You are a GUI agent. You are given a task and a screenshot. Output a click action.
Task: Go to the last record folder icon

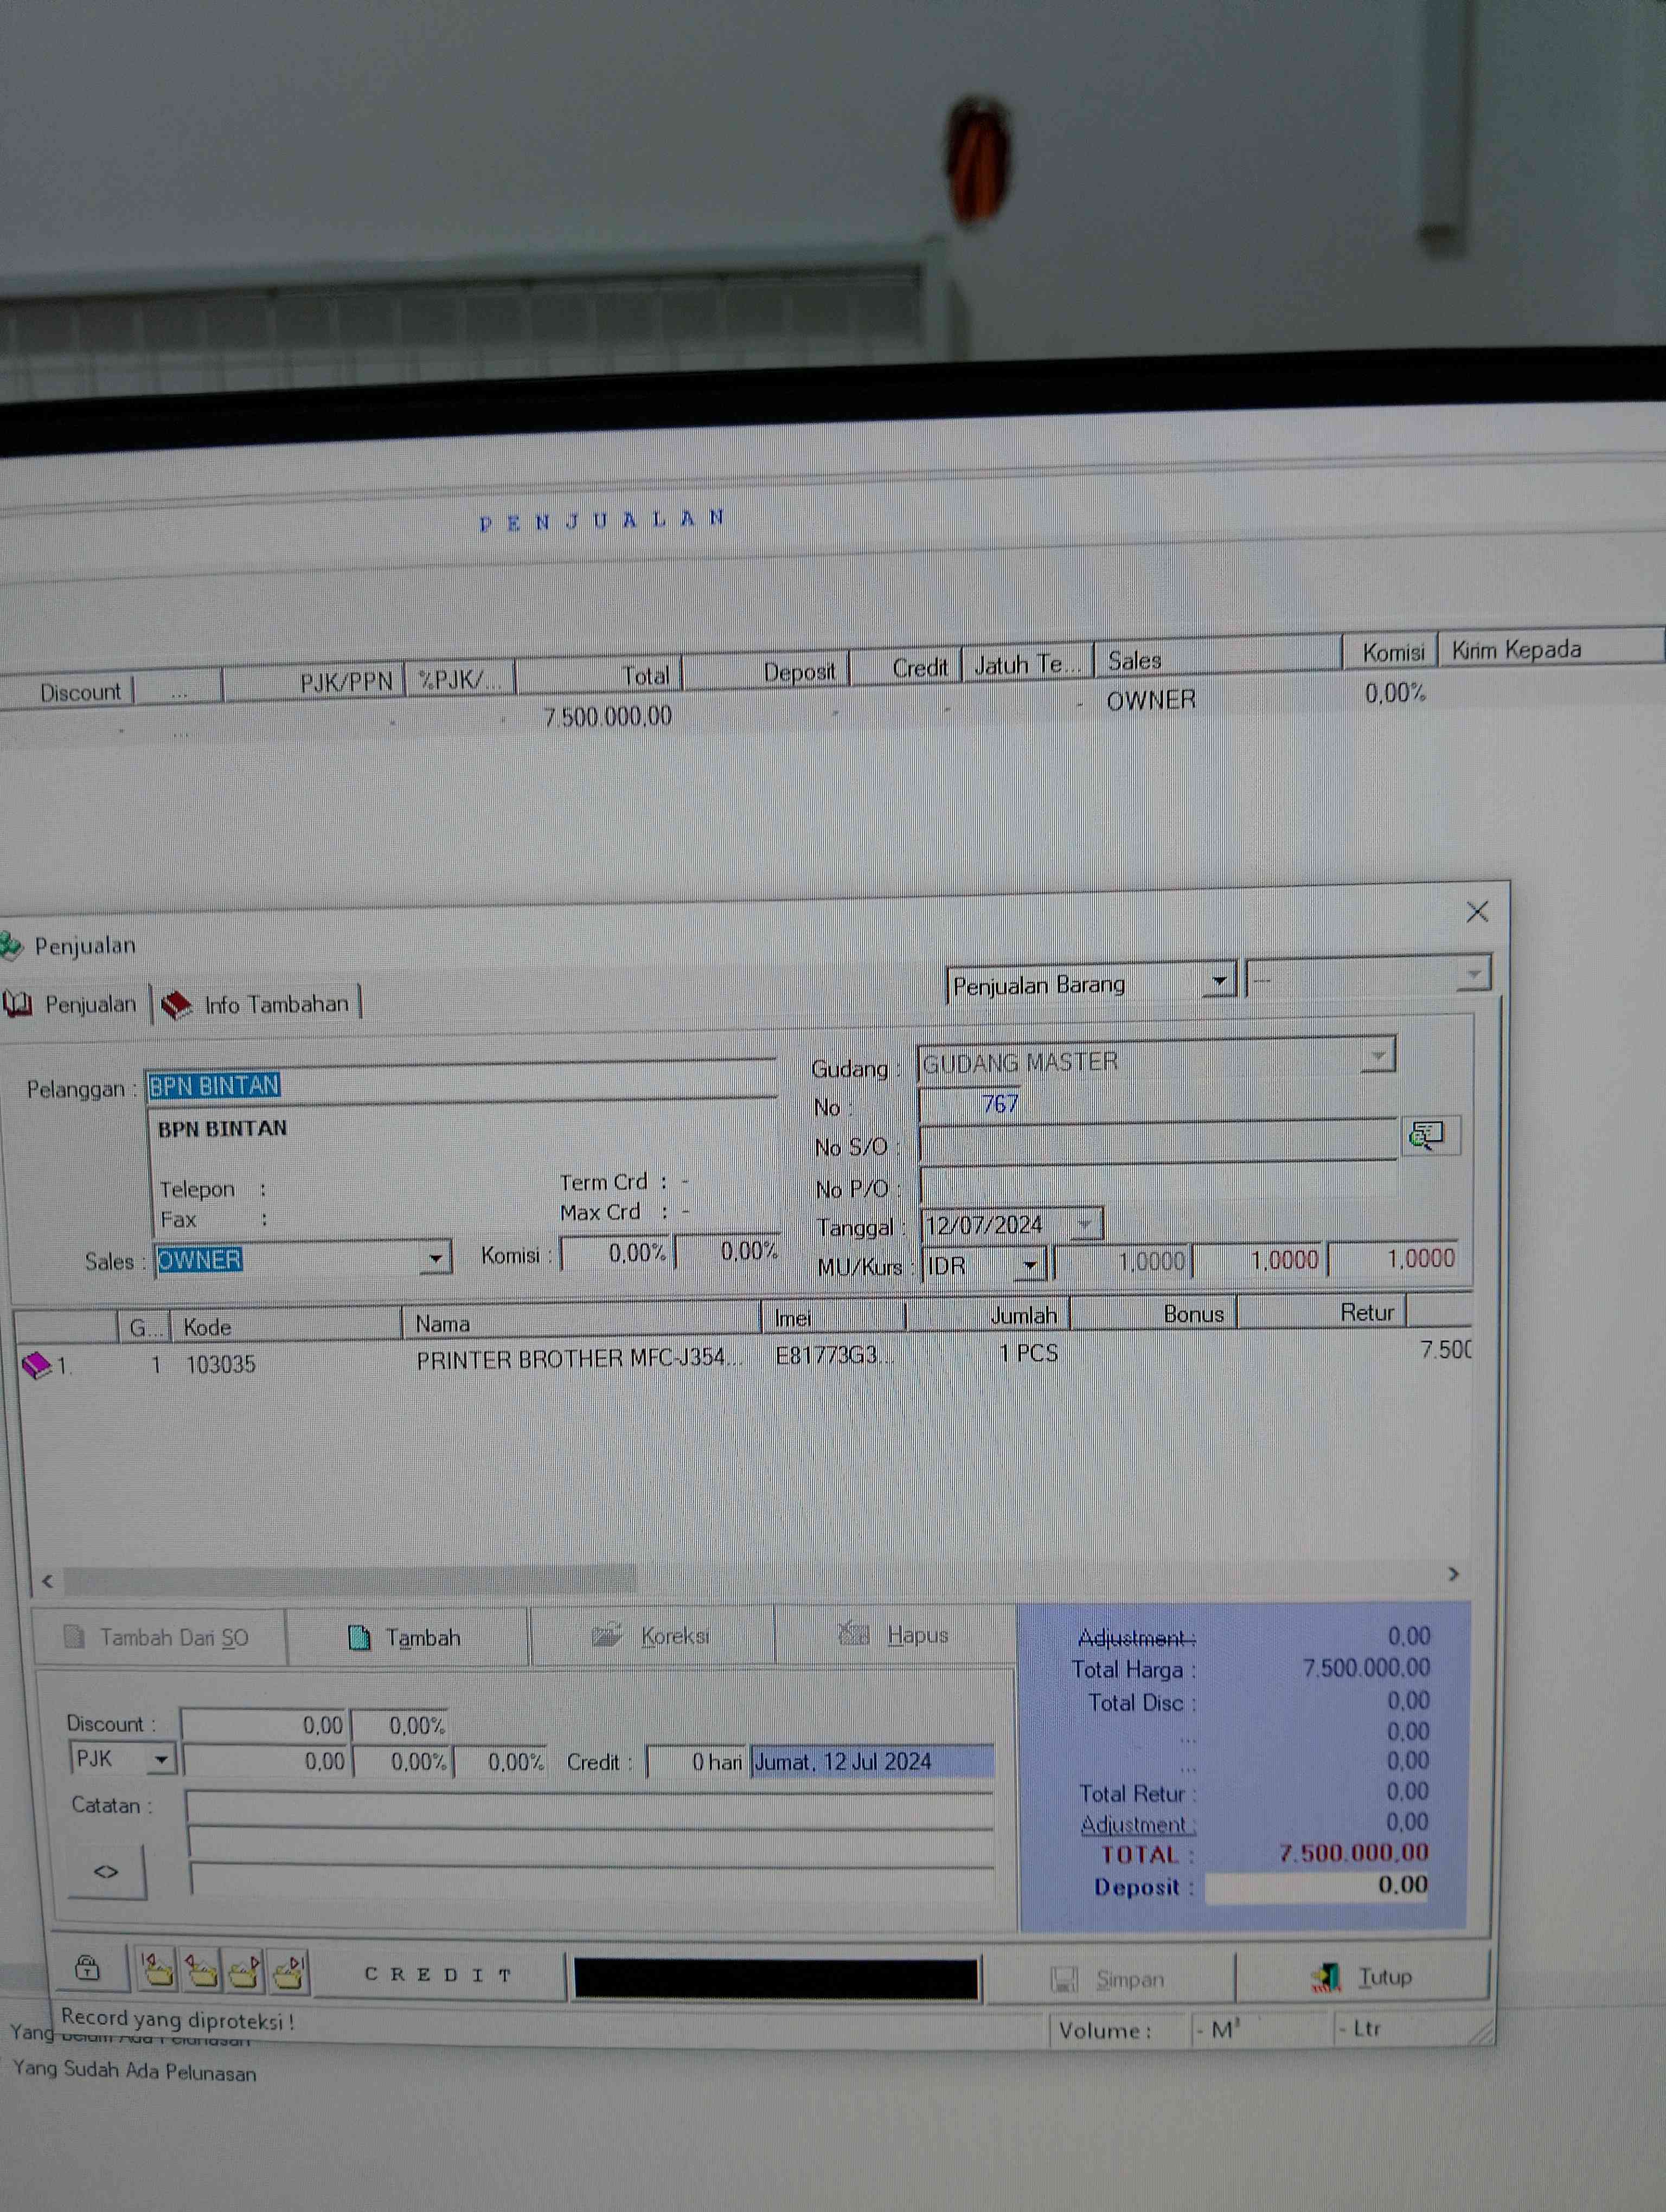(289, 1971)
